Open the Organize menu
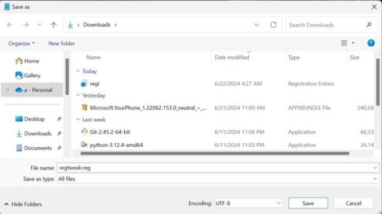 coord(21,43)
